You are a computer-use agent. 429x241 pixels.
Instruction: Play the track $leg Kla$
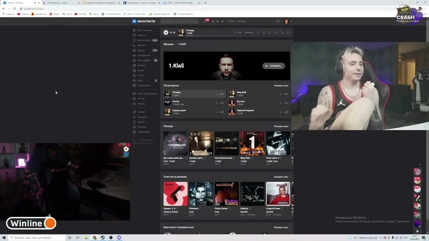pyautogui.click(x=259, y=94)
